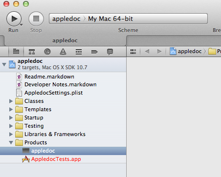
Task: Minimize the window with yellow button
Action: [16, 4]
